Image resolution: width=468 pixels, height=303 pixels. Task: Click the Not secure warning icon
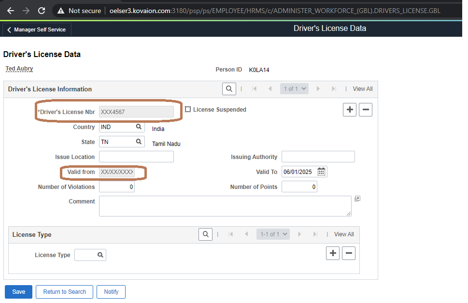(x=61, y=11)
